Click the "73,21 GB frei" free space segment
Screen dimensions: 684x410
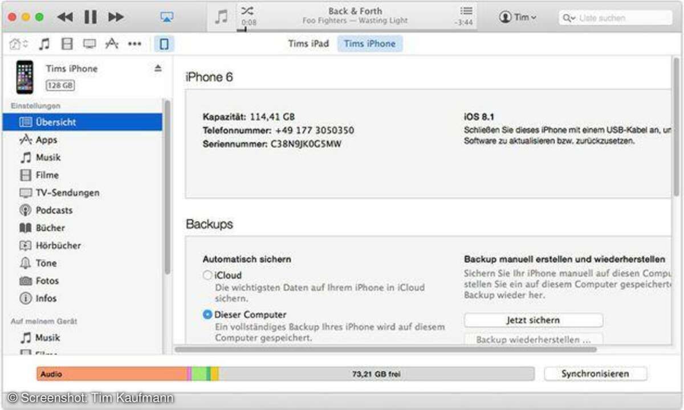click(377, 374)
